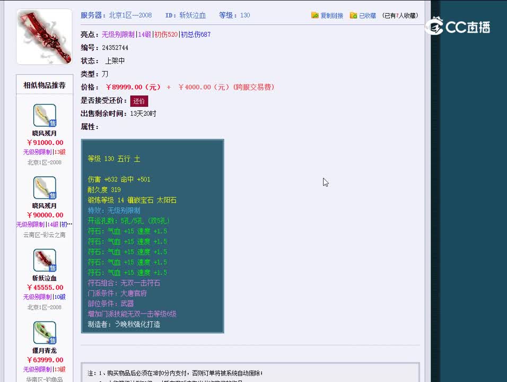Open the first 晓风残月 item icon priced 91000

[45, 116]
